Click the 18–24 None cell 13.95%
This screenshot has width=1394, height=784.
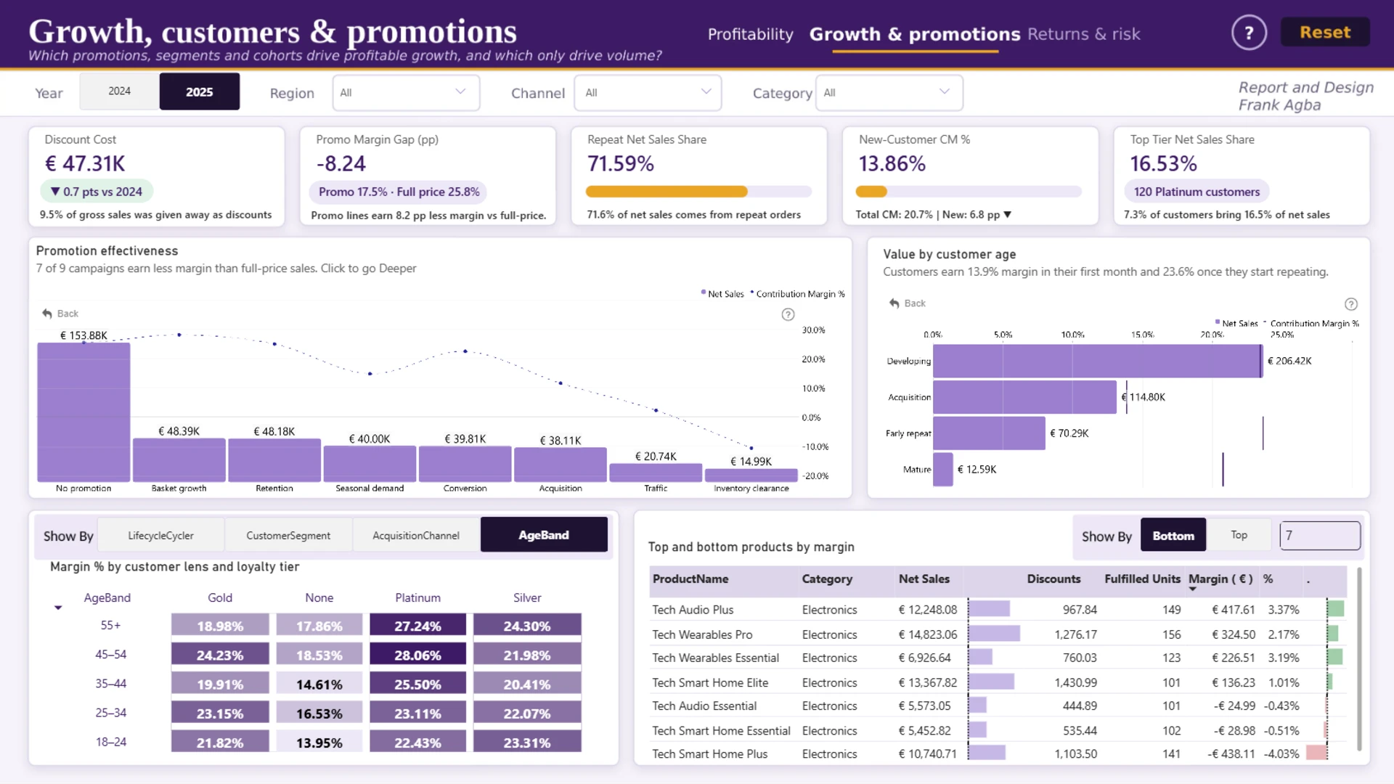[319, 742]
